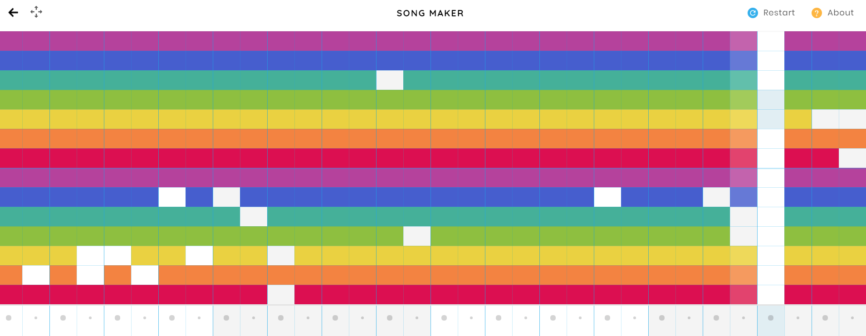This screenshot has width=866, height=336.
Task: Click the highlighted percussion dot in playhead column
Action: 771,318
